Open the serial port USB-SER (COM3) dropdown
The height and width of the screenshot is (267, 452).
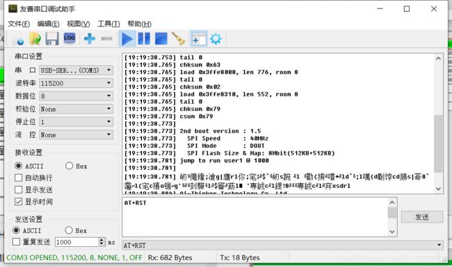point(76,70)
